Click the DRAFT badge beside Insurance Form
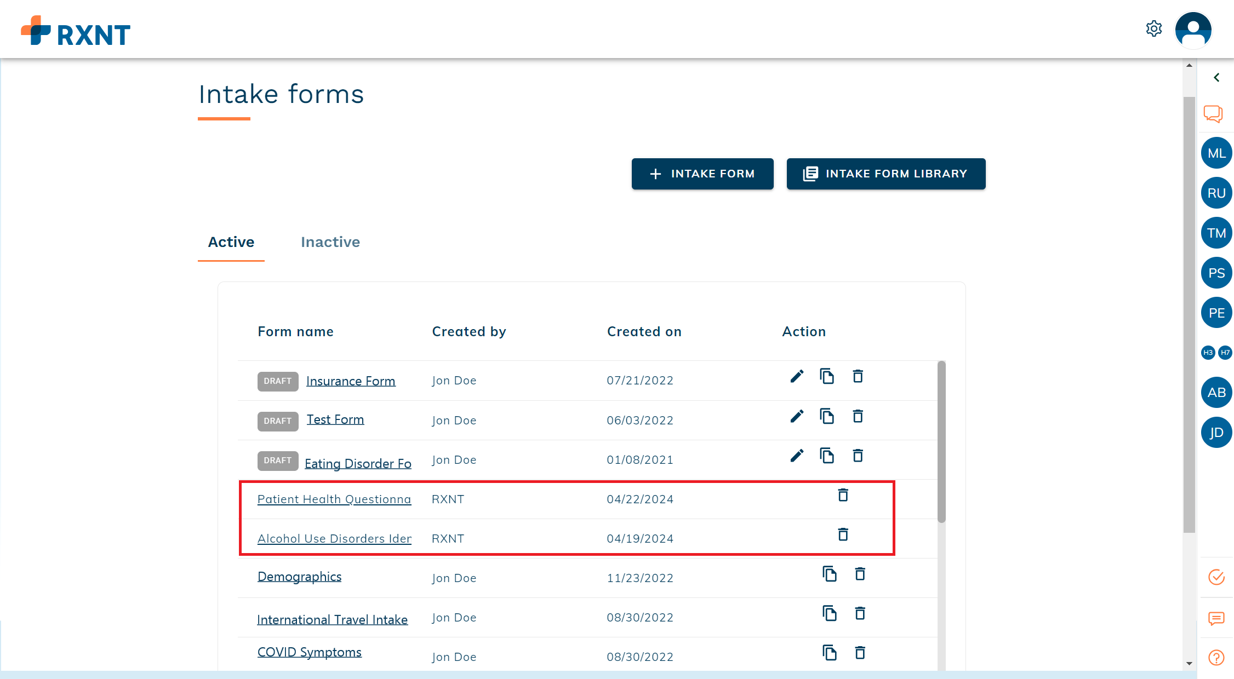1234x679 pixels. (x=278, y=381)
